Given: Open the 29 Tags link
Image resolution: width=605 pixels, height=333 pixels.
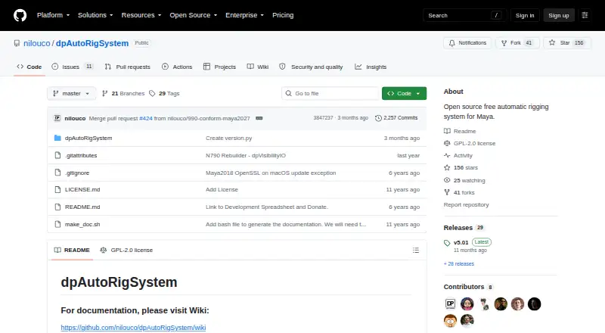Looking at the screenshot, I should tap(164, 94).
